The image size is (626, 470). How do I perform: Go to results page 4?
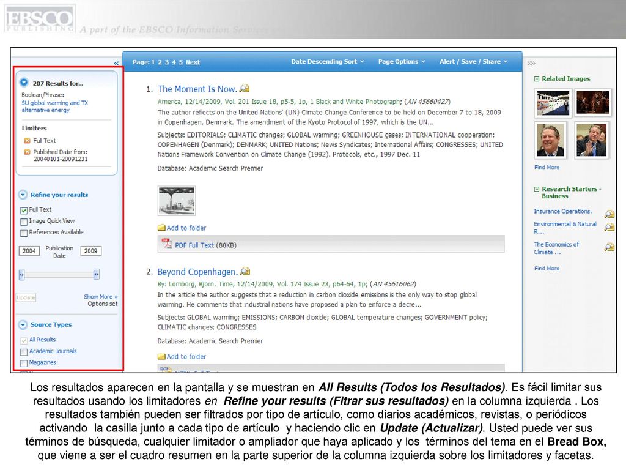174,62
